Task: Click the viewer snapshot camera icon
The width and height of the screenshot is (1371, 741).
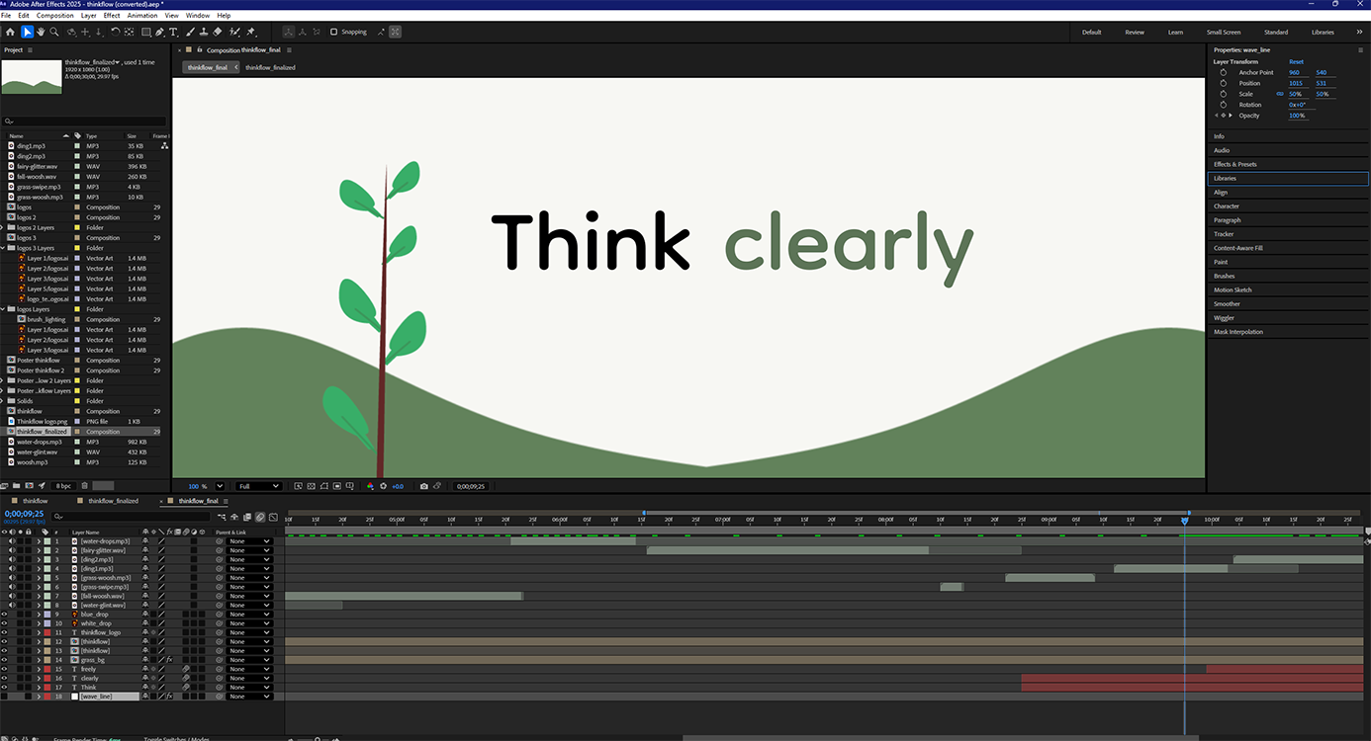Action: pos(424,486)
